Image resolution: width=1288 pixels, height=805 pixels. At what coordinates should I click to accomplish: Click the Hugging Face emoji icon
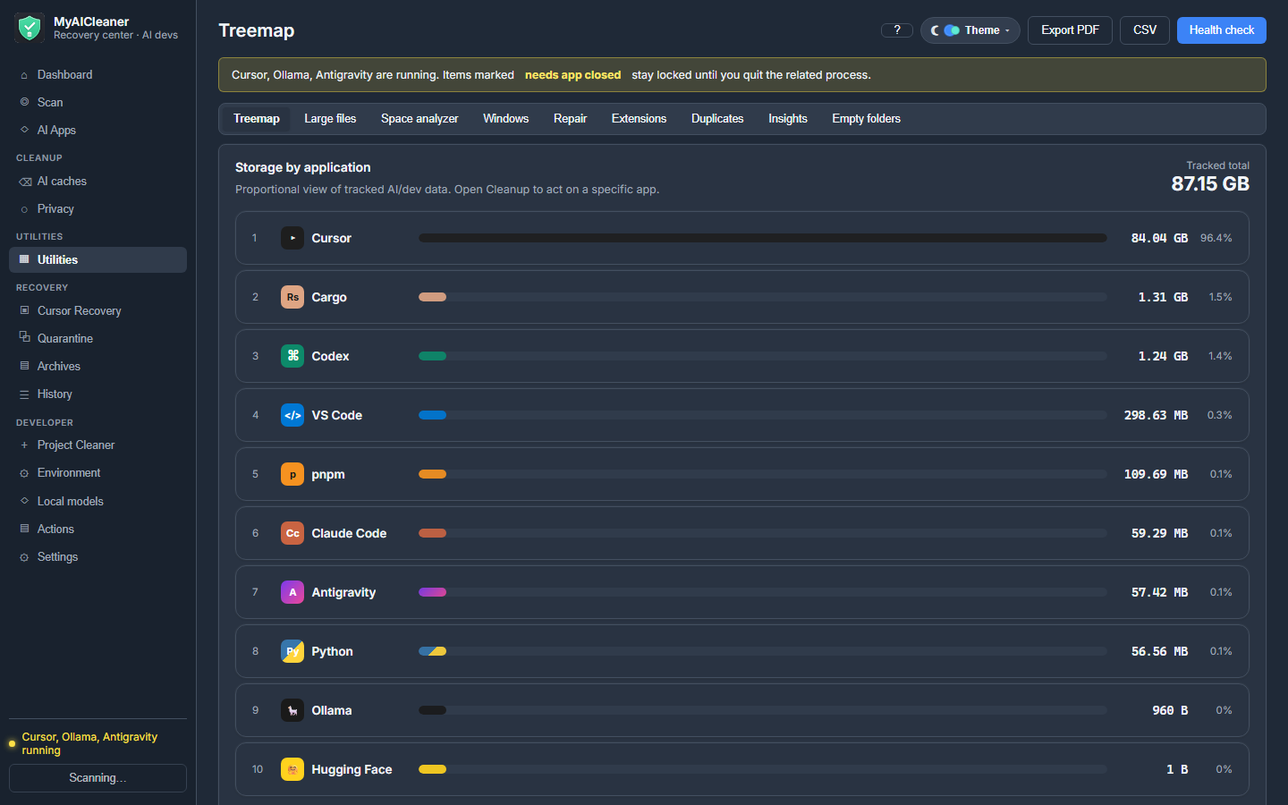[292, 769]
